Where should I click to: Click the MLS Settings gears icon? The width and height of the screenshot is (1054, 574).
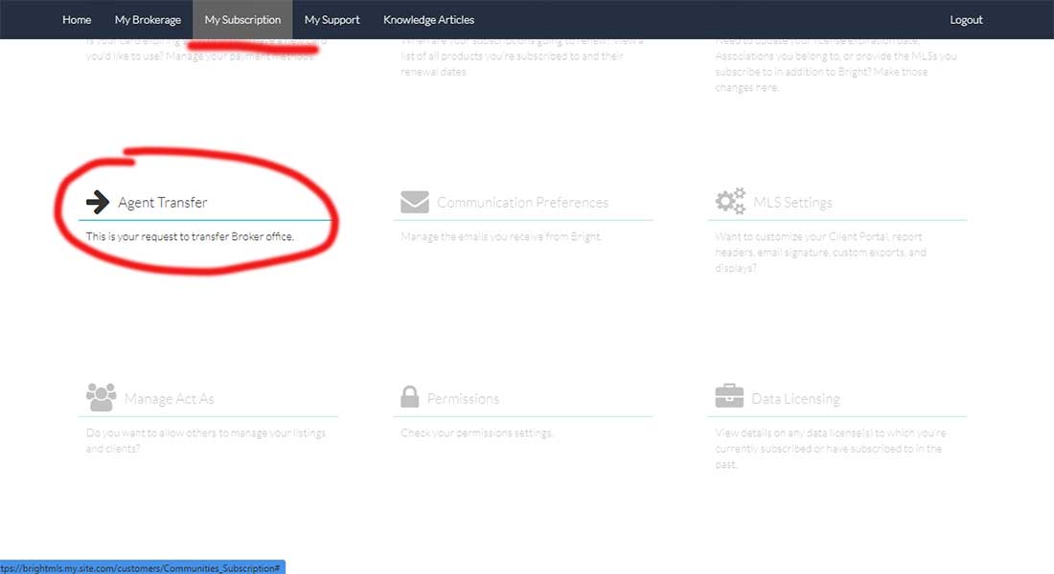[x=730, y=201]
